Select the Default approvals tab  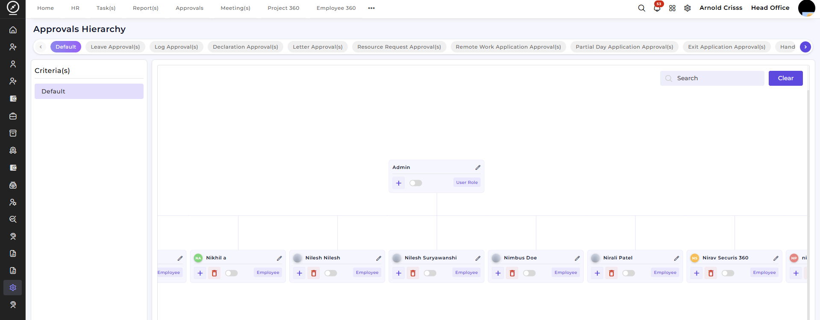[x=66, y=47]
